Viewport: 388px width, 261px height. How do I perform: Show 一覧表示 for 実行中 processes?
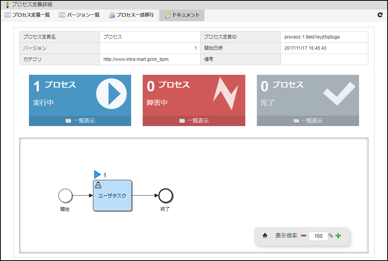(x=80, y=121)
